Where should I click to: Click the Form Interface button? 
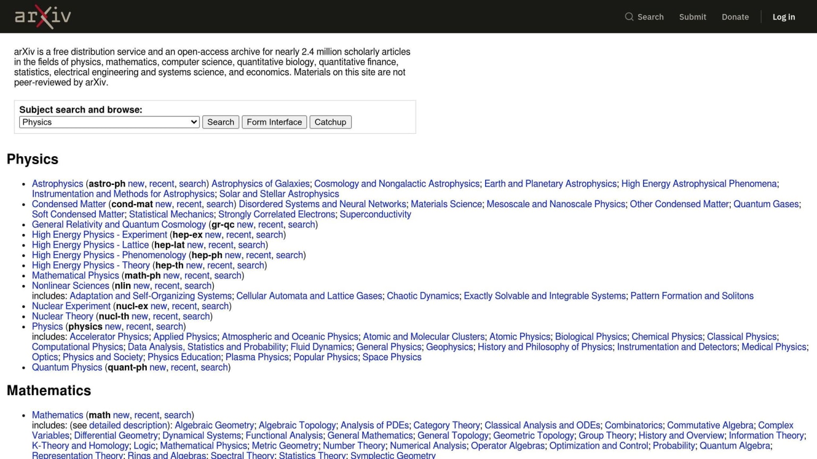(274, 122)
